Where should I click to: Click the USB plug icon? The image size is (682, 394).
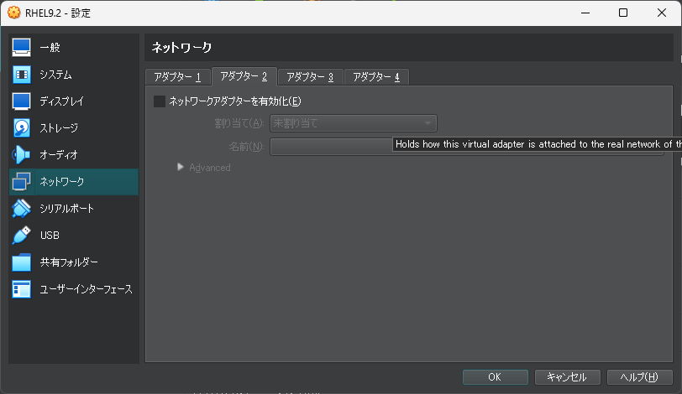coord(21,236)
